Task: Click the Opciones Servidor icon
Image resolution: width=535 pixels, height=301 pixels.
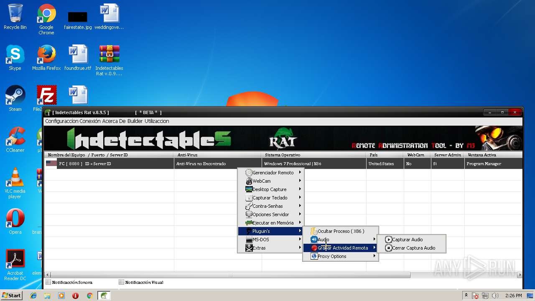Action: pos(249,214)
